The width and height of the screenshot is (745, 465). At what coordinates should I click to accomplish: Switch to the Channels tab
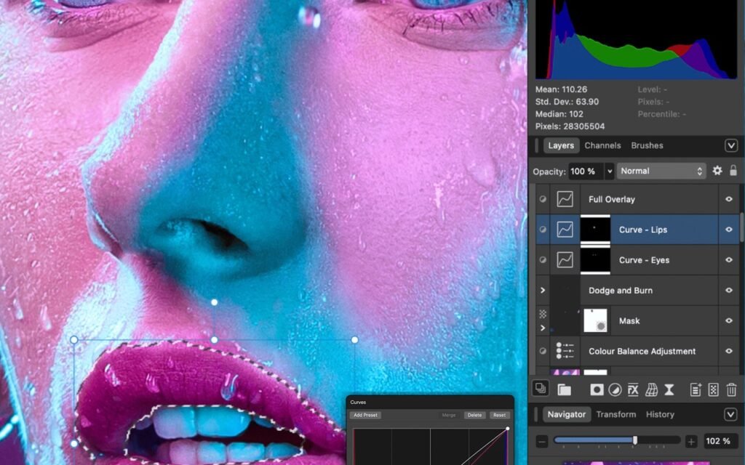point(602,145)
